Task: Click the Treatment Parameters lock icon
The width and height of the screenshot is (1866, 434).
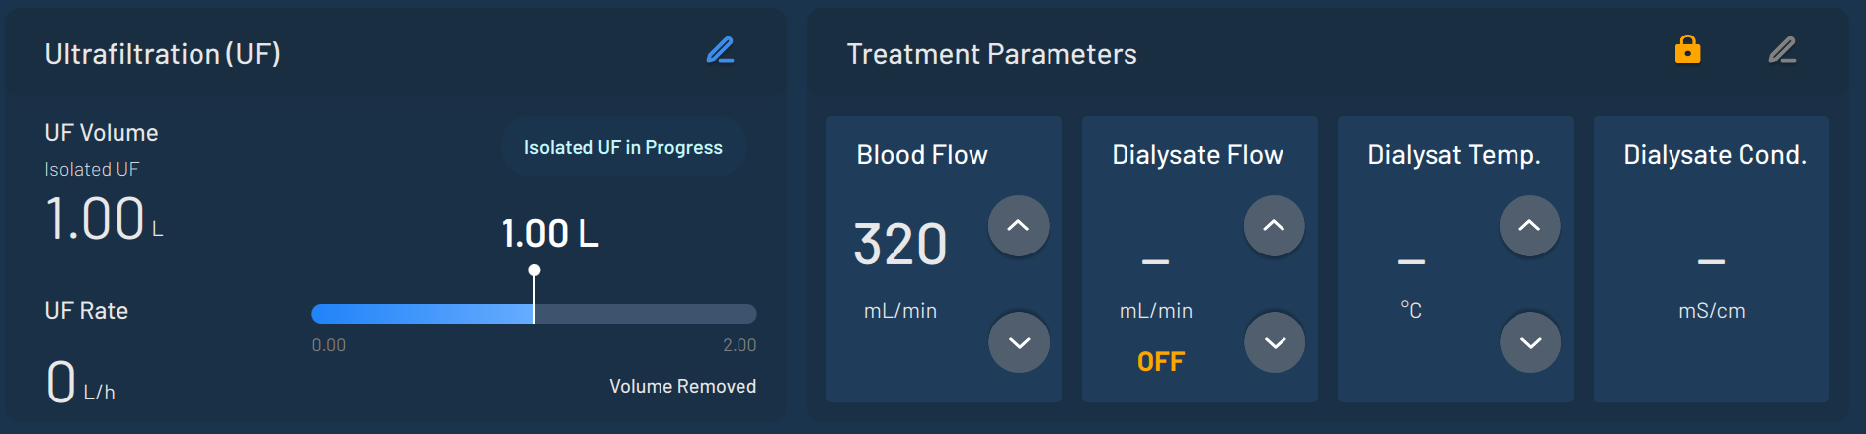Action: point(1687,49)
